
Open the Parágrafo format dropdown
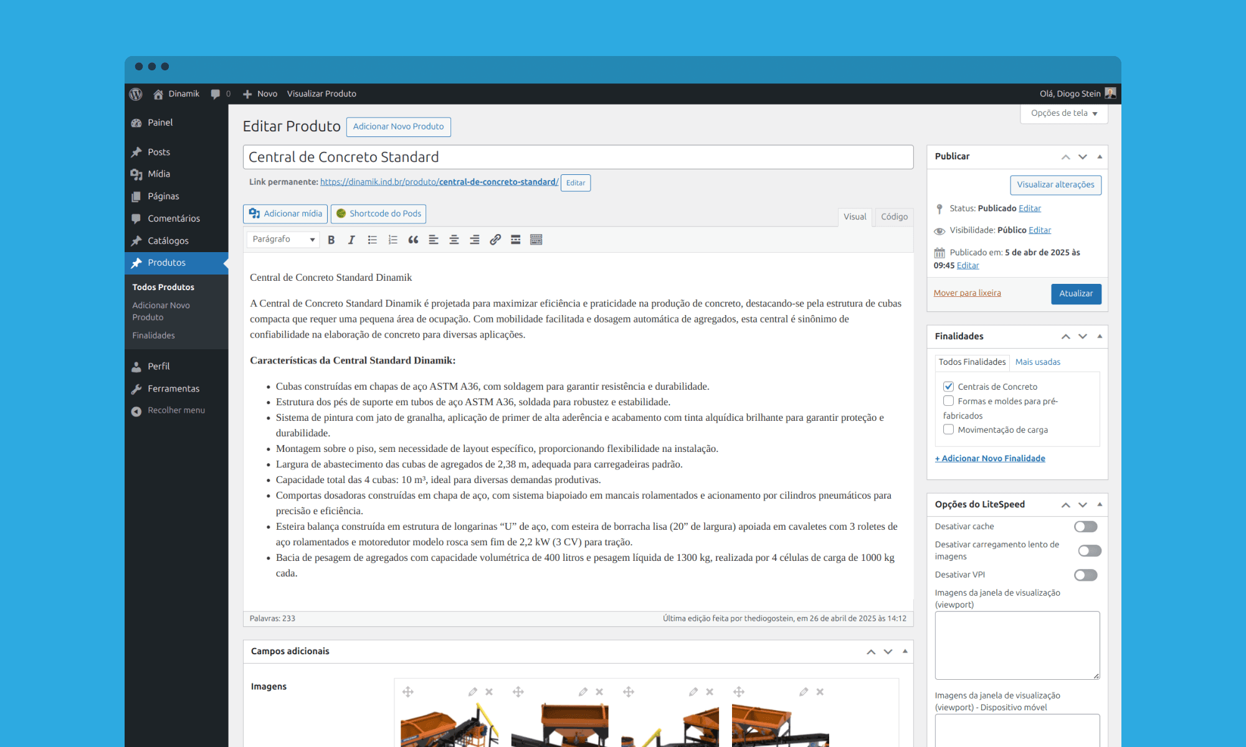[283, 240]
